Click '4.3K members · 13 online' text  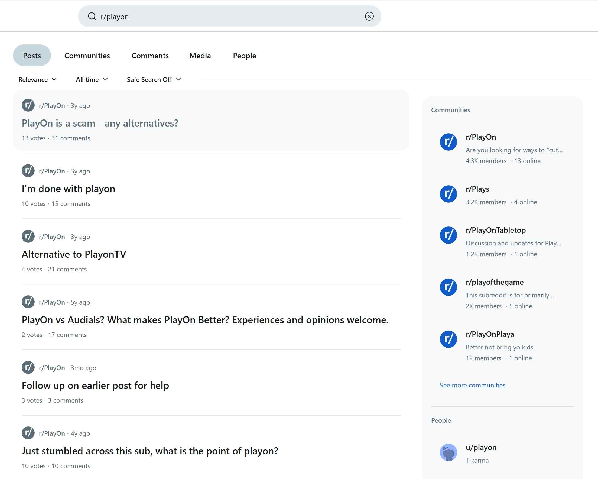pos(503,161)
